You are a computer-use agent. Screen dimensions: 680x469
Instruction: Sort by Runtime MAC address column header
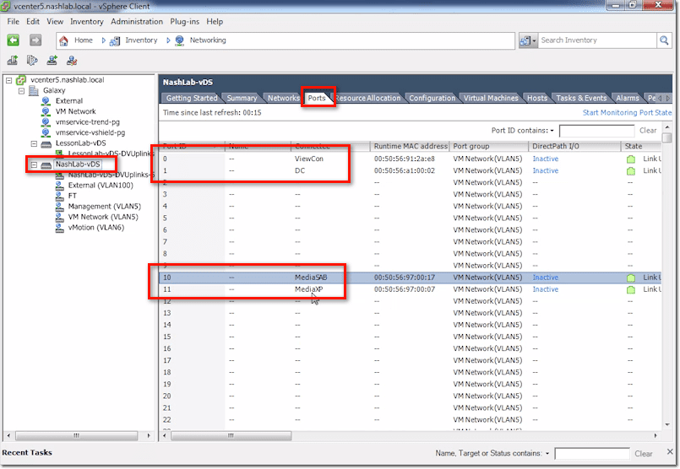point(410,147)
